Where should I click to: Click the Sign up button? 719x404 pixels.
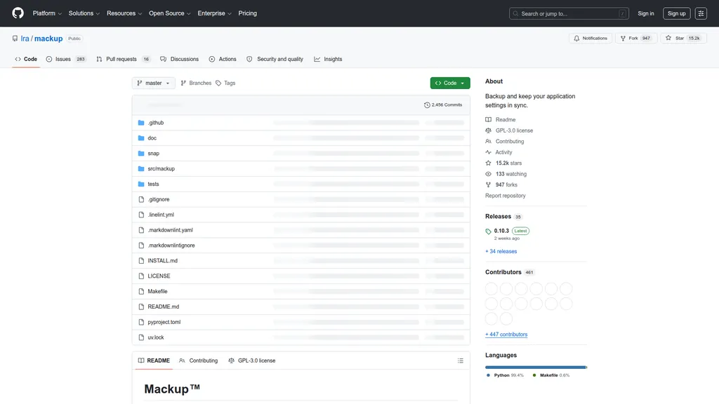click(x=676, y=13)
